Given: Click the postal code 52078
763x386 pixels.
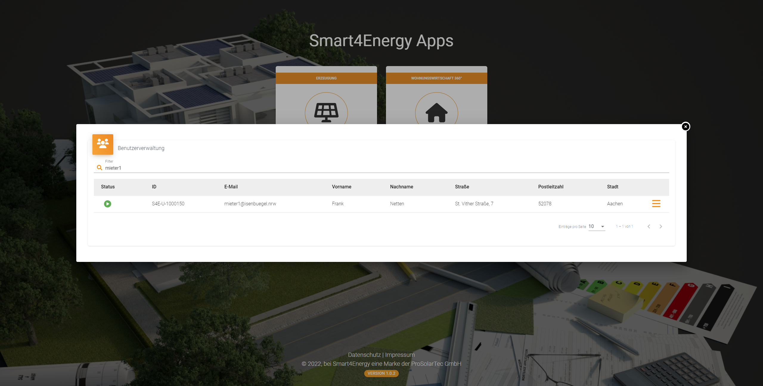Looking at the screenshot, I should coord(545,204).
